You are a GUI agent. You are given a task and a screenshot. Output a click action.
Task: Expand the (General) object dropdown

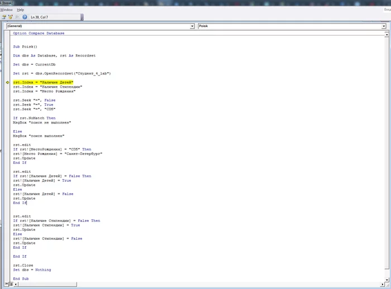coord(192,26)
